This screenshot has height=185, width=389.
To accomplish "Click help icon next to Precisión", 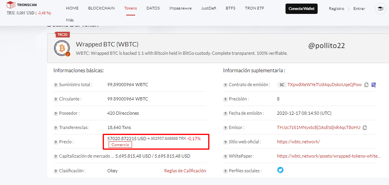I will tap(225, 99).
